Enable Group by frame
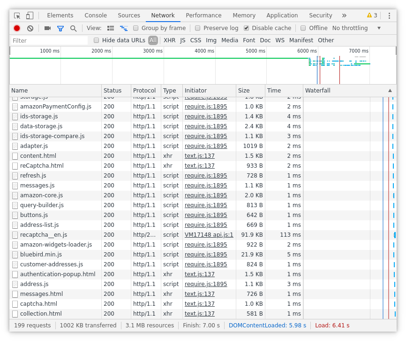 tap(135, 28)
